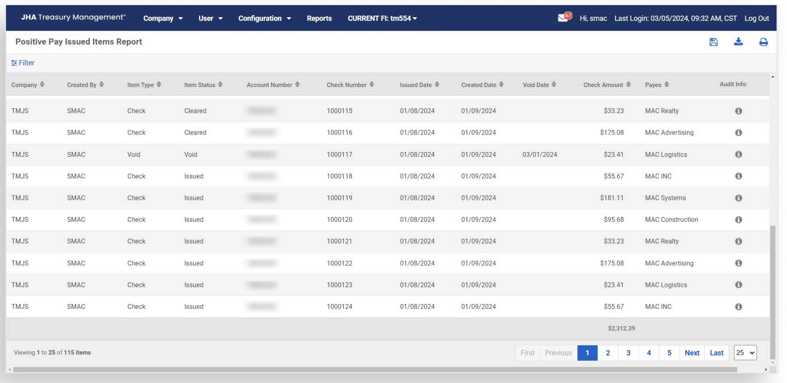Go to page 3 of results
The image size is (787, 383).
(x=628, y=353)
